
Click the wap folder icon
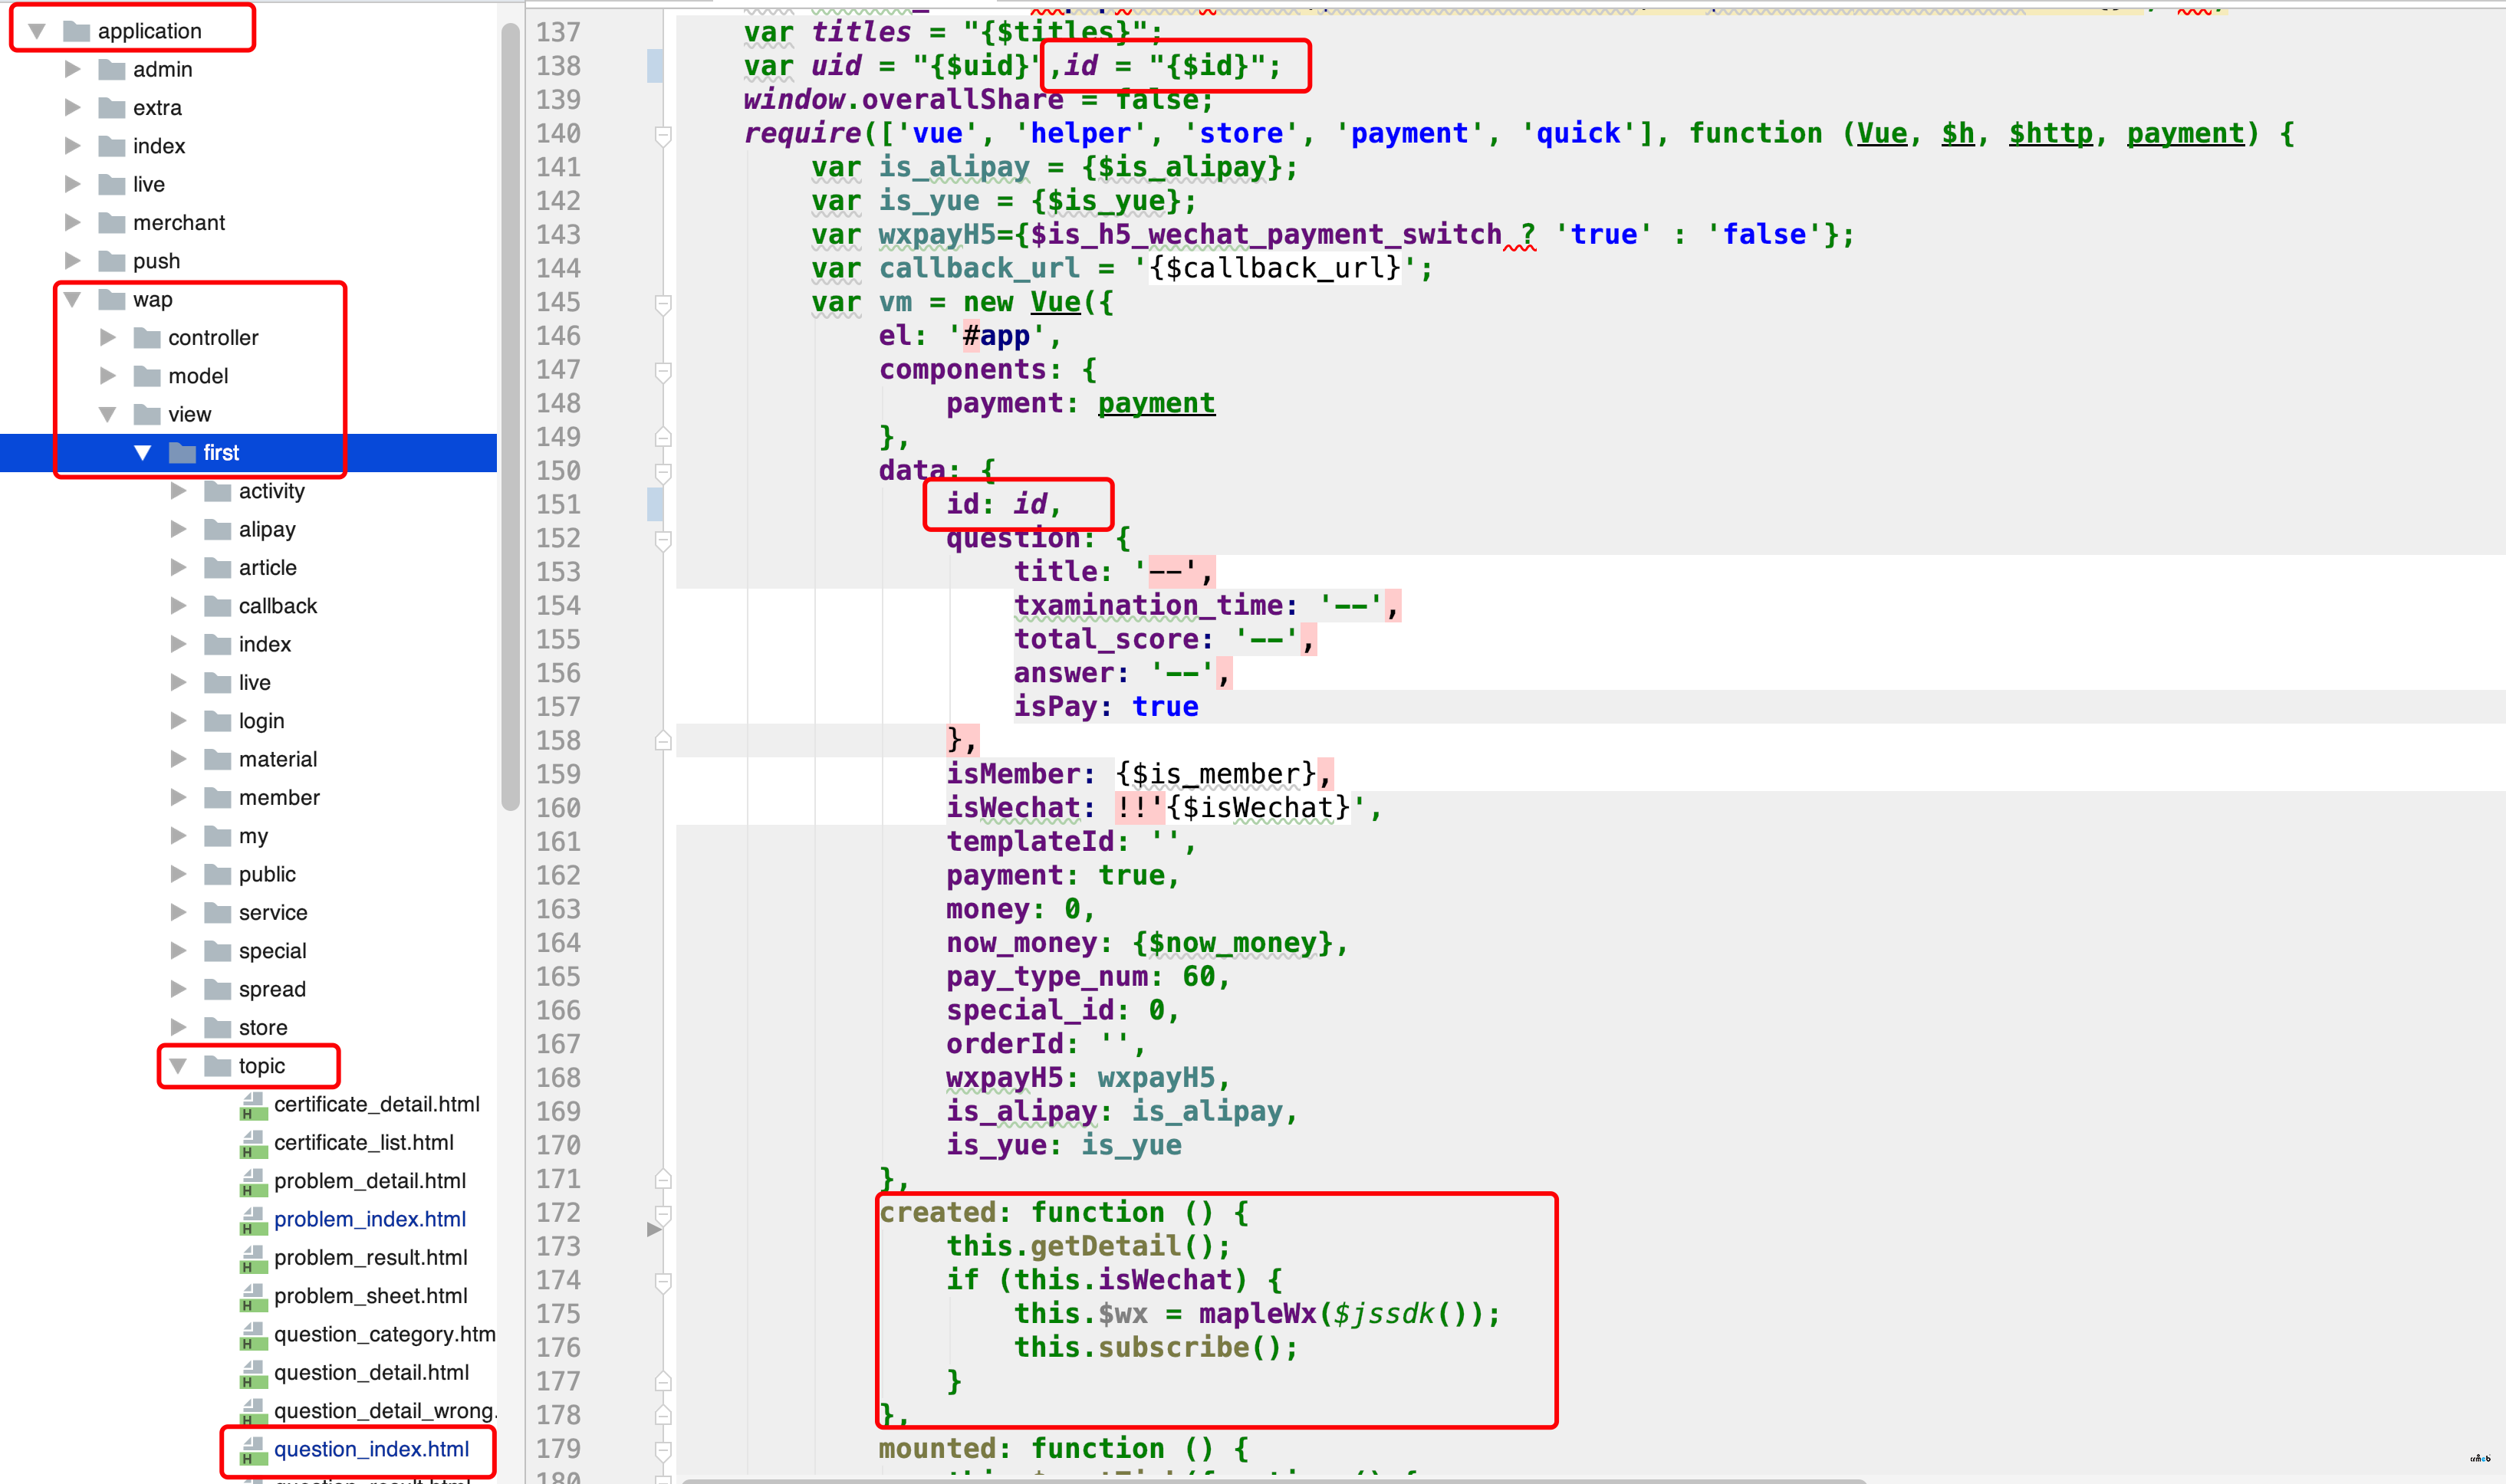point(112,299)
